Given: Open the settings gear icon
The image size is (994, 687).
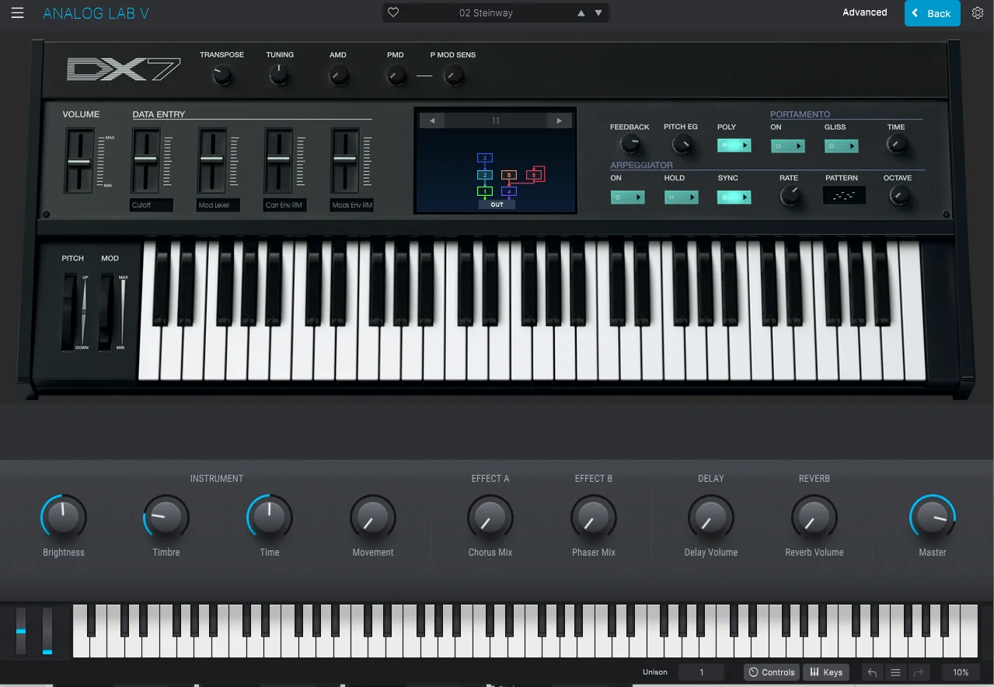Looking at the screenshot, I should coord(978,13).
